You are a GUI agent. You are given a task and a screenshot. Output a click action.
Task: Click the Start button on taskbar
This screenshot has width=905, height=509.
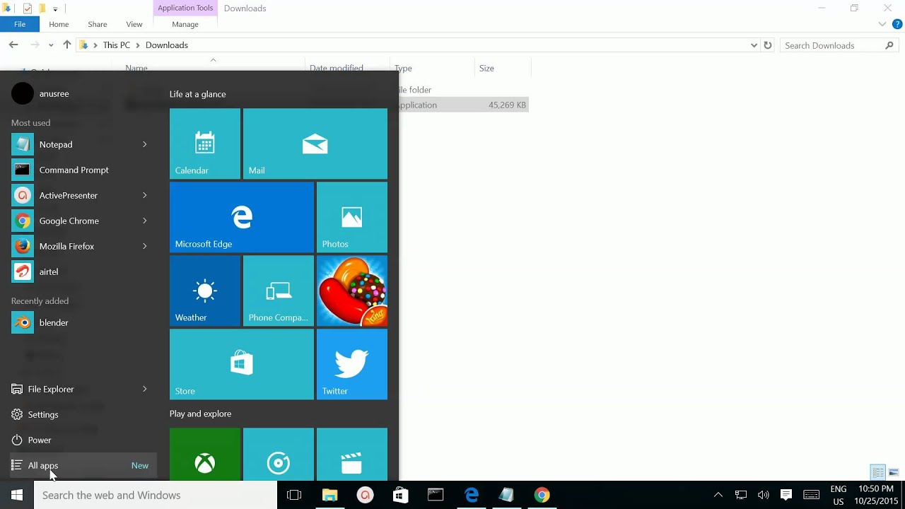pos(17,495)
